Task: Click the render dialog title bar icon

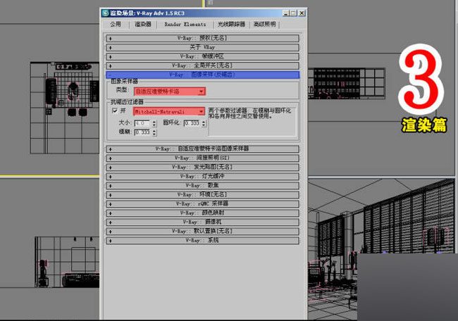Action: pos(105,13)
